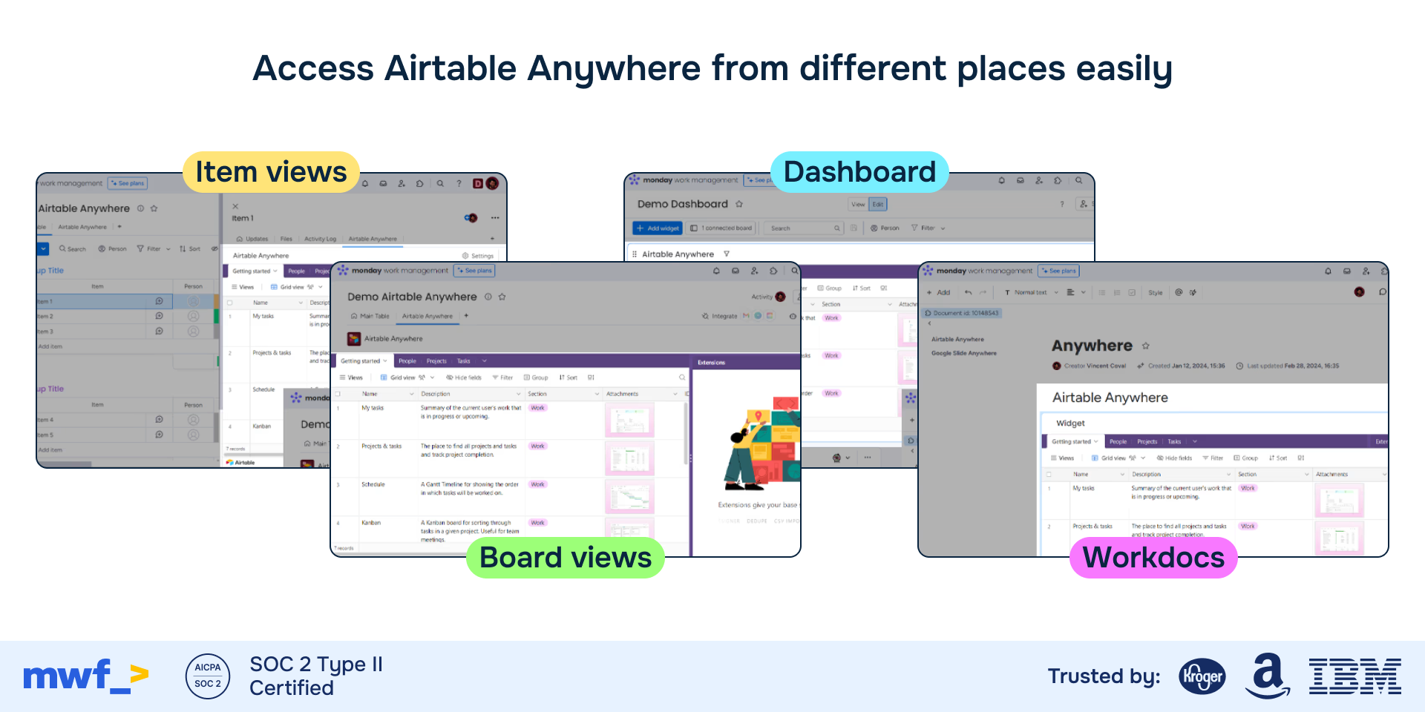Open Name column dropdown in Board views grid

(x=411, y=394)
